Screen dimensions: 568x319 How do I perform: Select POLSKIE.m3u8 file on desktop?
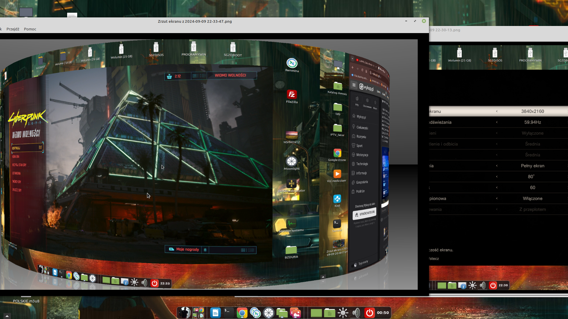click(x=26, y=301)
